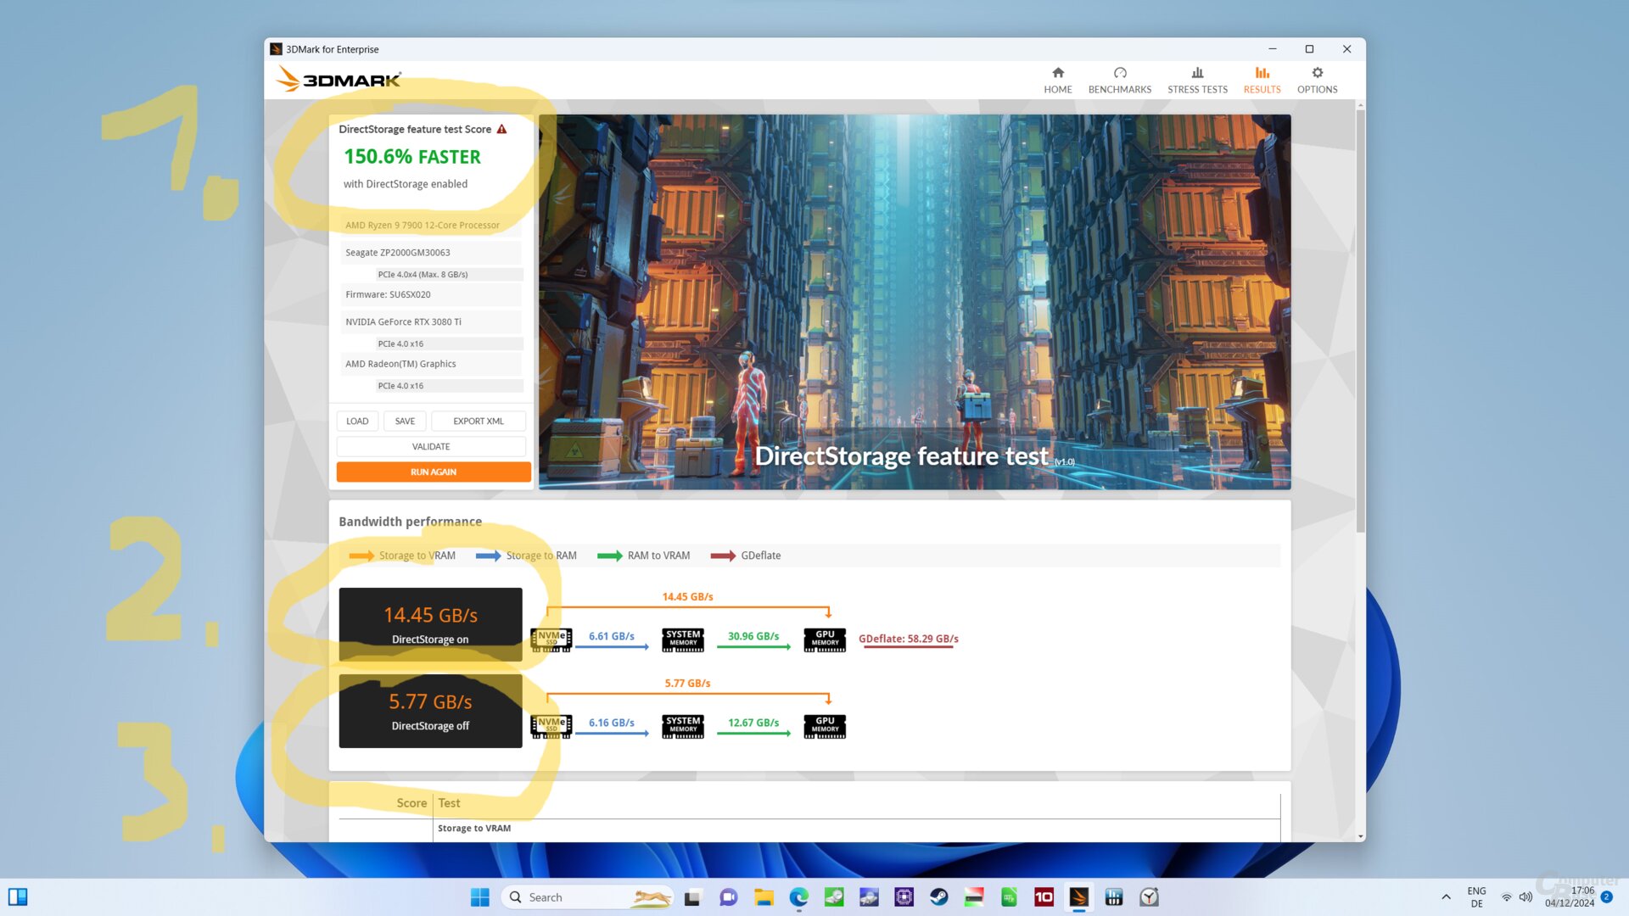Open the BENCHMARKS tab
This screenshot has width=1629, height=916.
pyautogui.click(x=1119, y=81)
